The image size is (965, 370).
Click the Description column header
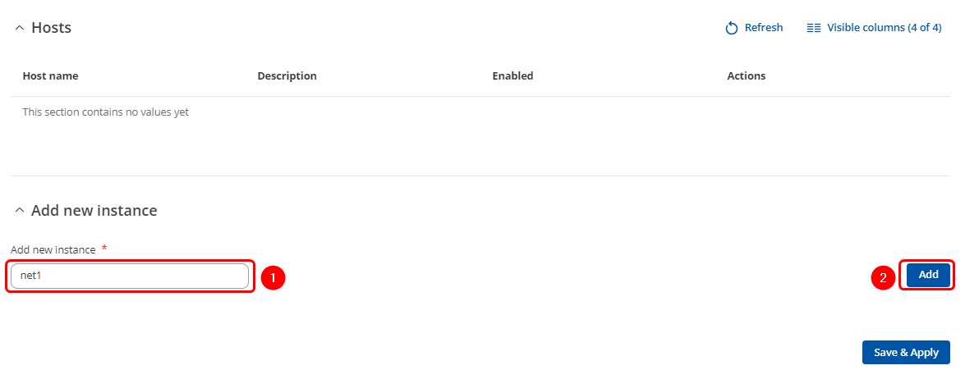click(287, 75)
